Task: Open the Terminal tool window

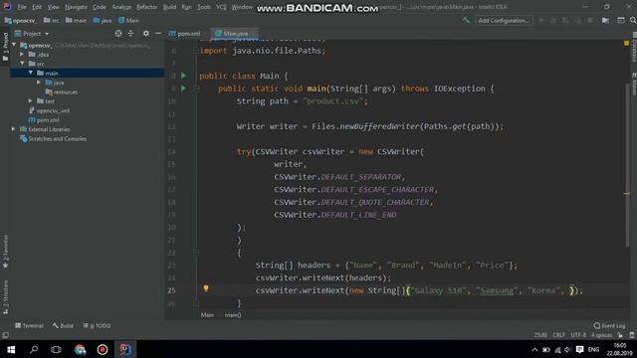Action: (x=29, y=325)
